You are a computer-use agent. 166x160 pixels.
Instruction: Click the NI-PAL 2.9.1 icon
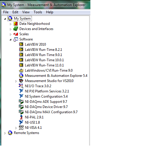[21, 117]
